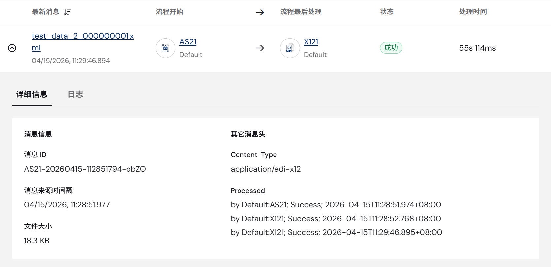Open the AS21 connector link
Image resolution: width=551 pixels, height=267 pixels.
[188, 42]
